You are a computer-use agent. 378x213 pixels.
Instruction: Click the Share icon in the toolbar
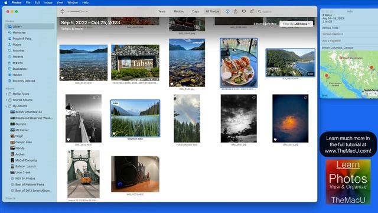click(x=236, y=11)
